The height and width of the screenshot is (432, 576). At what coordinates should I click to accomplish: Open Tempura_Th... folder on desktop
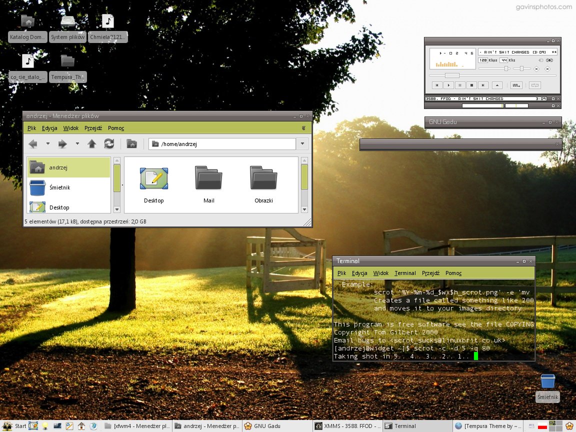[67, 68]
